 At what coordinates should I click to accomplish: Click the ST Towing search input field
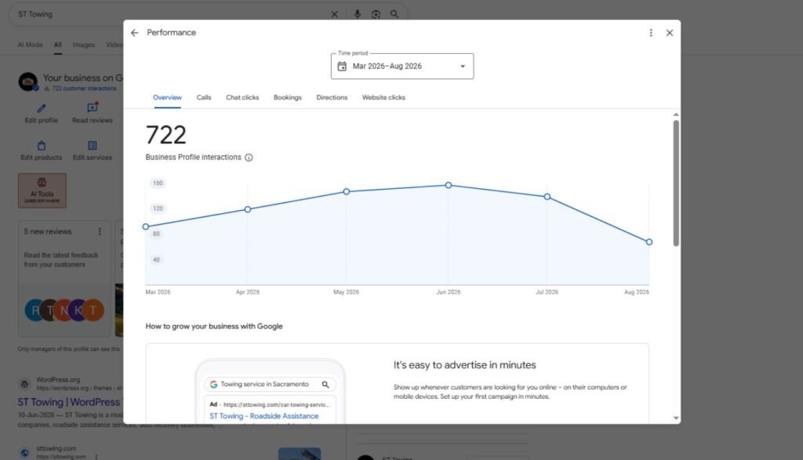pyautogui.click(x=172, y=14)
